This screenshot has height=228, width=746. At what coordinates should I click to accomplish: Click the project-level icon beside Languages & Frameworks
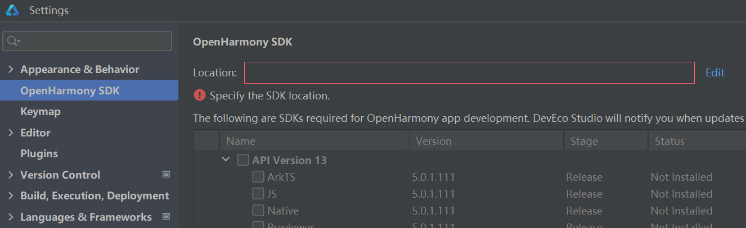click(166, 217)
